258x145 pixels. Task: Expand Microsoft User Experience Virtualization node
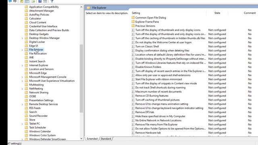(x=22, y=81)
